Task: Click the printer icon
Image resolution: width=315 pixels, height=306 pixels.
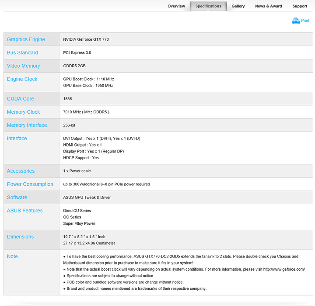Action: [x=296, y=21]
